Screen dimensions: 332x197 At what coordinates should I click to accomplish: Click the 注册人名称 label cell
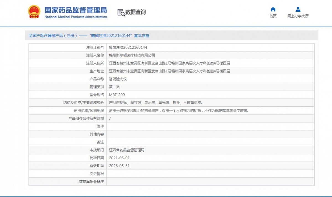point(68,55)
